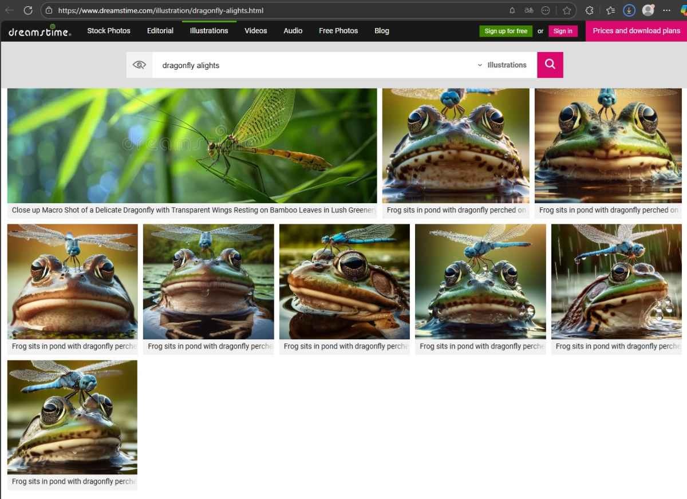The width and height of the screenshot is (687, 499).
Task: Open the browser extensions puzzle icon
Action: 589,10
